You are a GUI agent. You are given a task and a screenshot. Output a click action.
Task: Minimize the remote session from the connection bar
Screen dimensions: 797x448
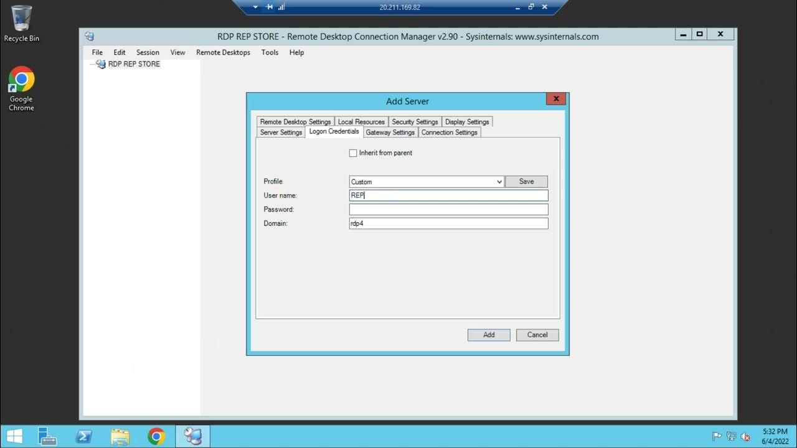pos(517,7)
